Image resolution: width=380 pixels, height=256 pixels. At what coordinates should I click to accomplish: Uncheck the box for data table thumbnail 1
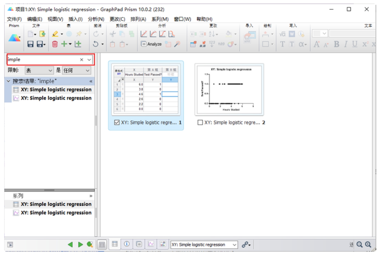[x=117, y=122]
